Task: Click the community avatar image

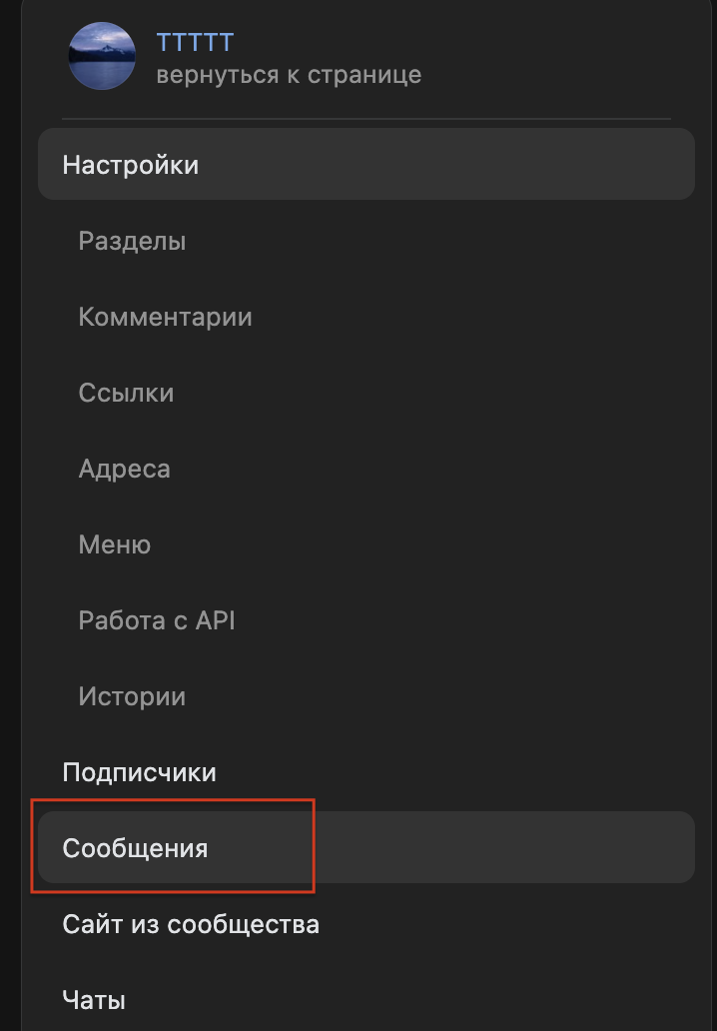Action: [102, 56]
